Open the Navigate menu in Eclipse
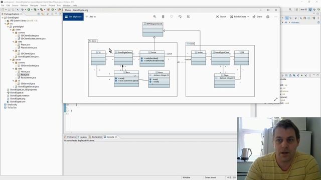Screen dimensions: 321x180 (34, 5)
